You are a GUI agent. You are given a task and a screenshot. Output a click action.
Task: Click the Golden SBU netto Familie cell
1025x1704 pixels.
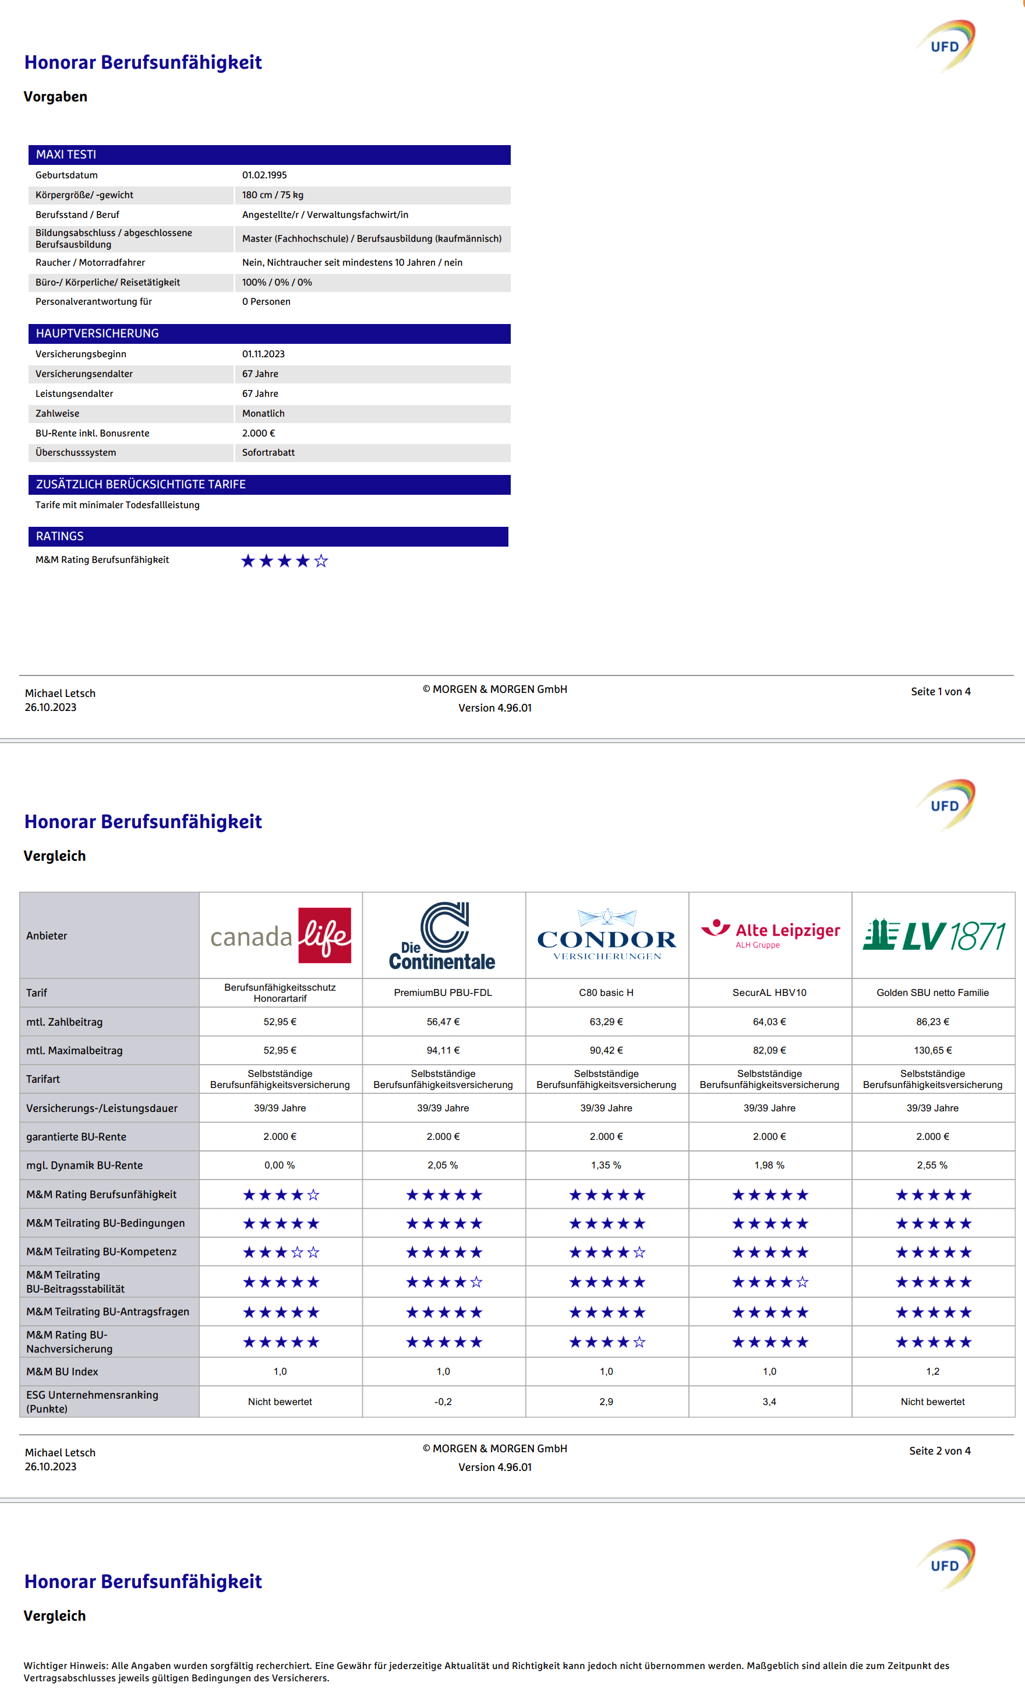[x=933, y=992]
